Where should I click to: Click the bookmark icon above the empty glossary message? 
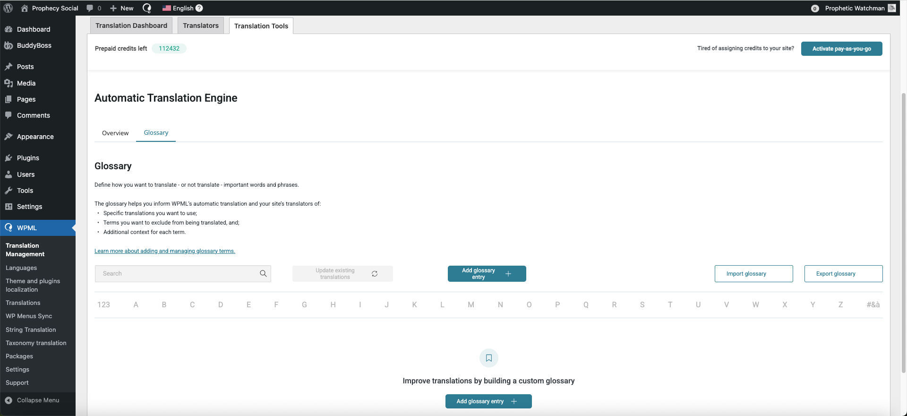coord(489,358)
